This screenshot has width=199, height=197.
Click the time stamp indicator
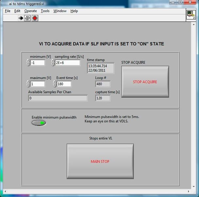click(100, 68)
